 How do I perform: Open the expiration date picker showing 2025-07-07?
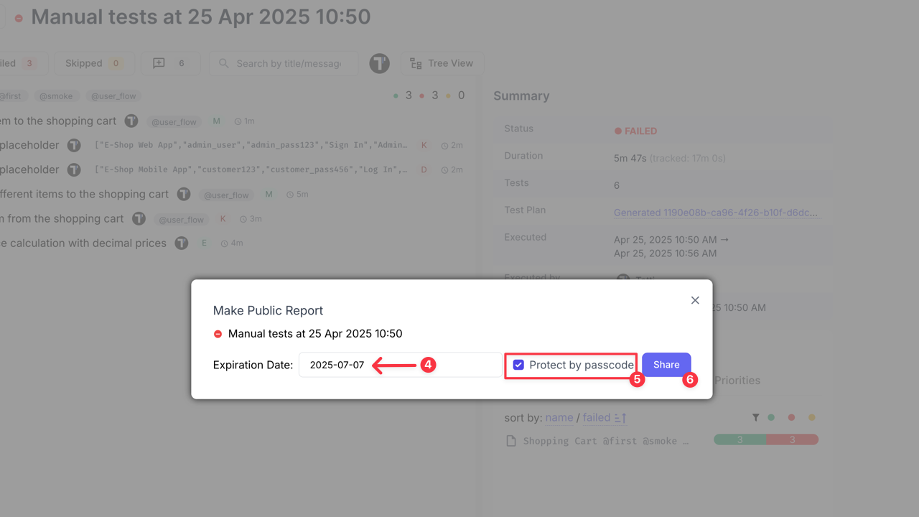click(337, 365)
